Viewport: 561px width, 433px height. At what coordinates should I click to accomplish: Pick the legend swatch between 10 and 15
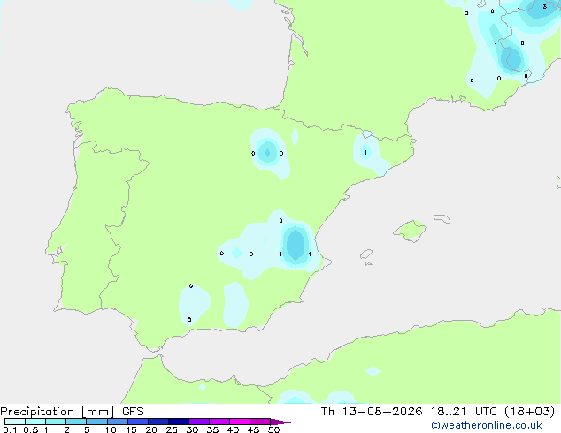[x=118, y=422]
